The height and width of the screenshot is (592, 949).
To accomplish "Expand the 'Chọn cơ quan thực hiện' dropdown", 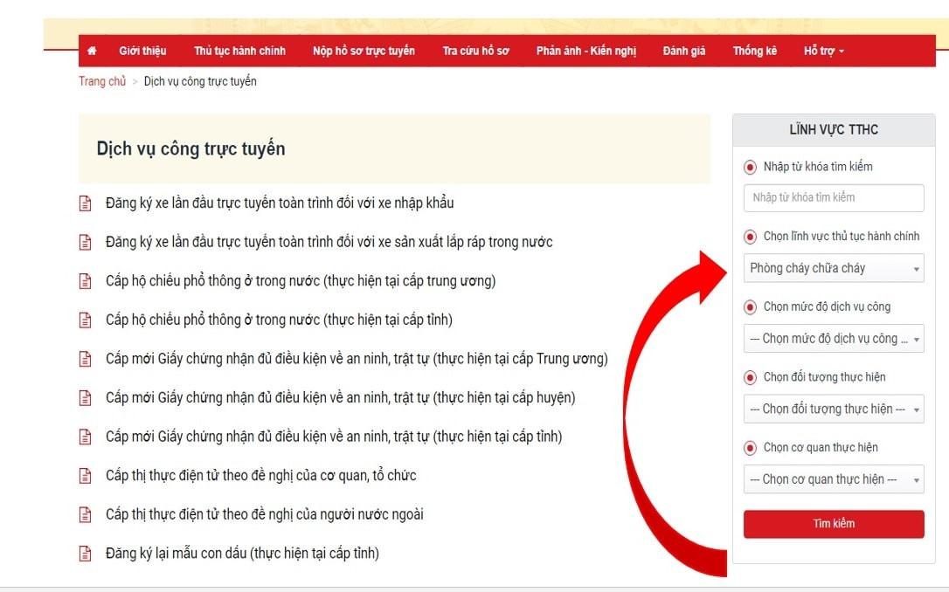I will (834, 479).
